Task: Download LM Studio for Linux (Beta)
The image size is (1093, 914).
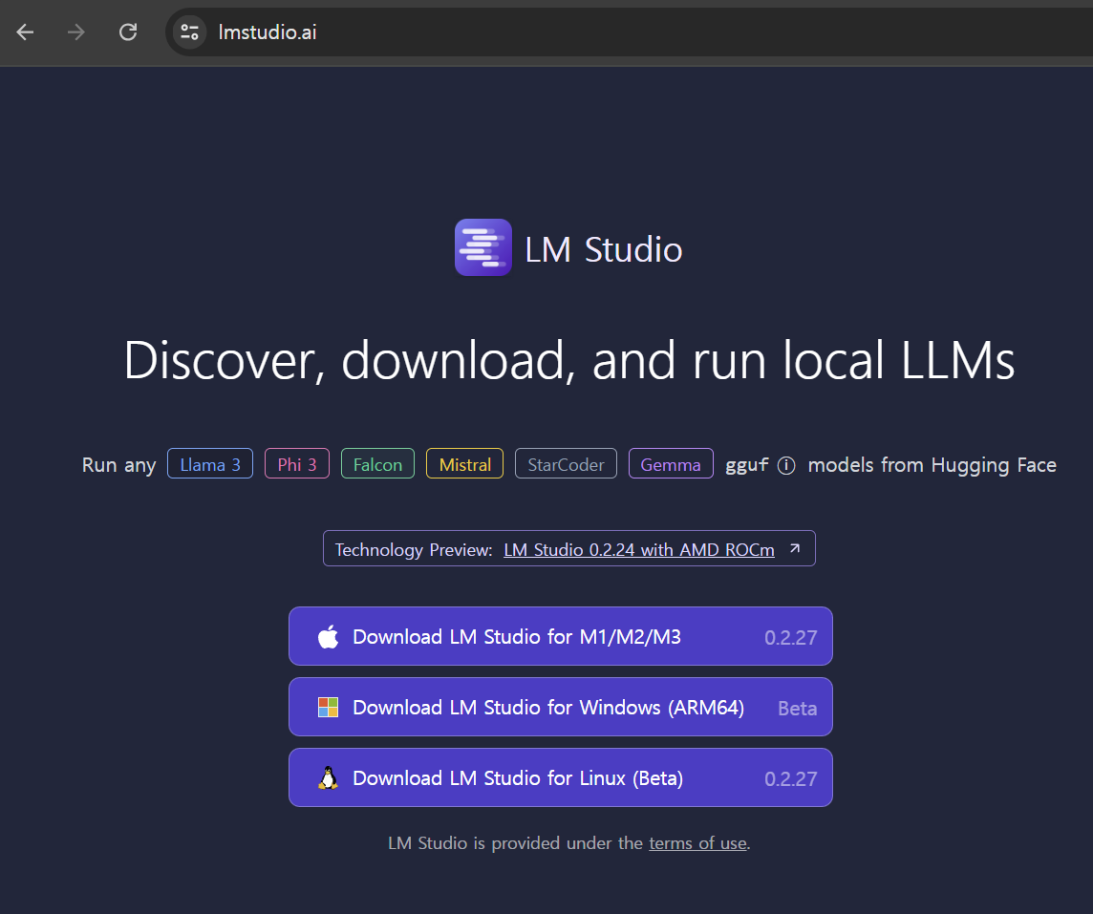Action: (x=561, y=777)
